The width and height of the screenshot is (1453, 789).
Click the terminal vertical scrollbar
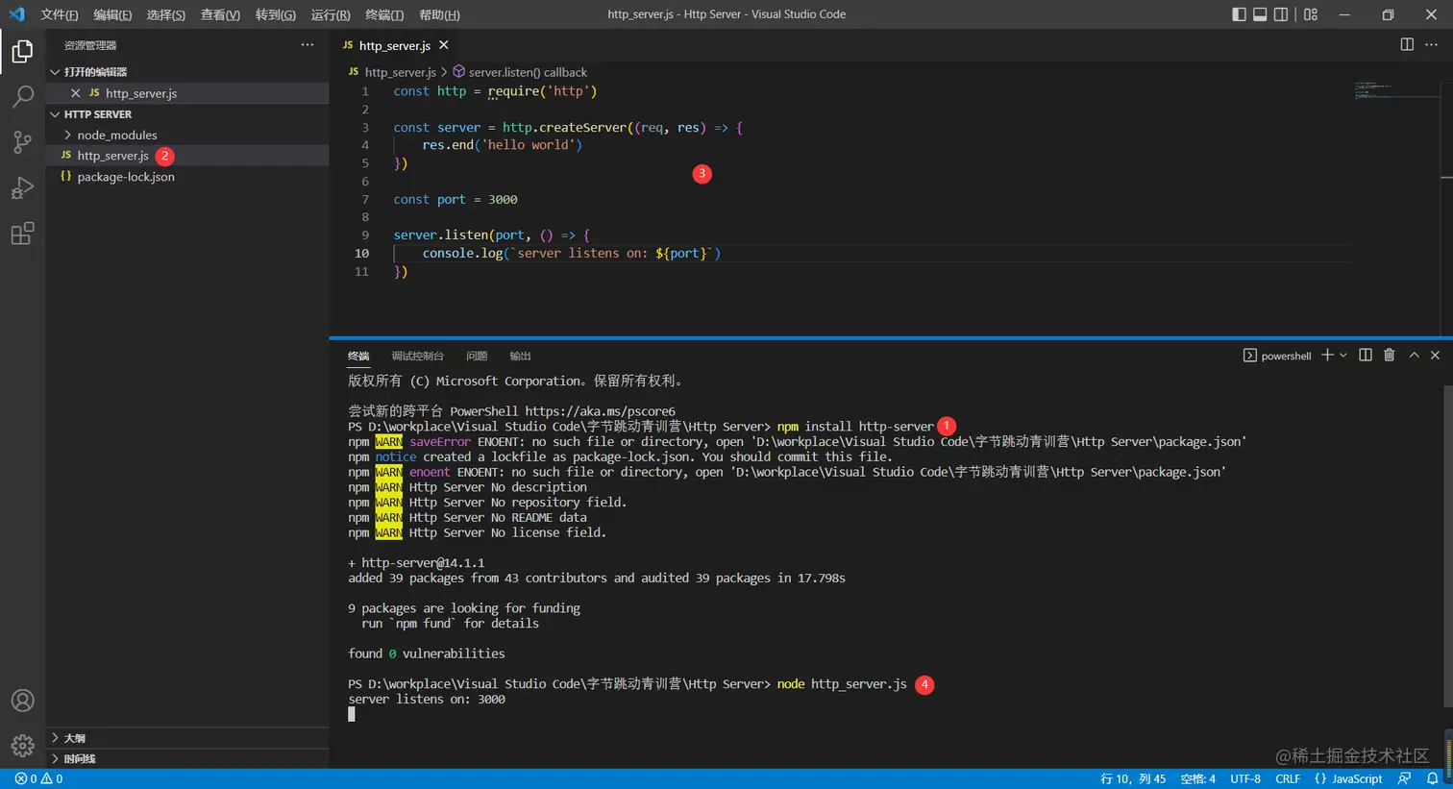(x=1447, y=548)
